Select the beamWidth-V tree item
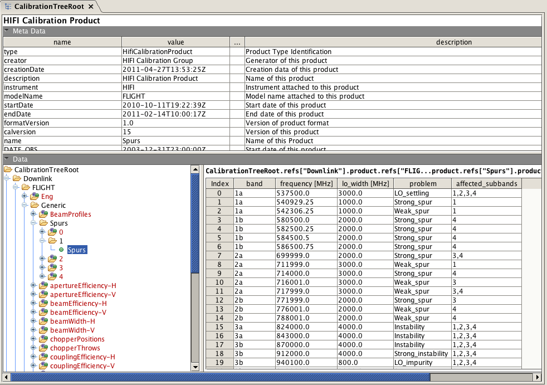The width and height of the screenshot is (547, 385). (72, 330)
